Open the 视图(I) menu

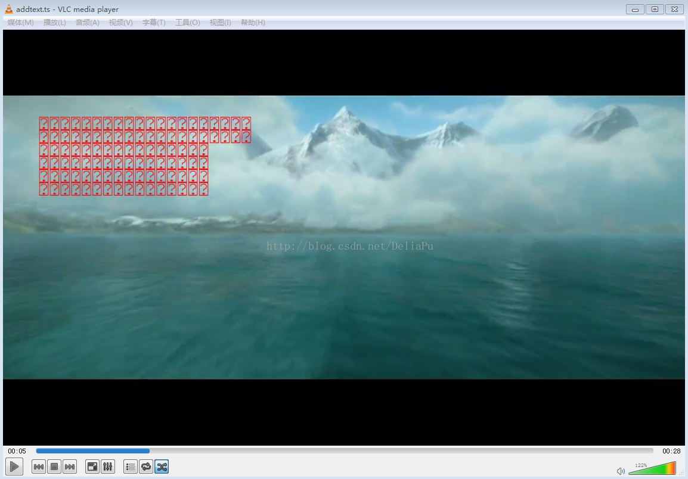coord(220,23)
